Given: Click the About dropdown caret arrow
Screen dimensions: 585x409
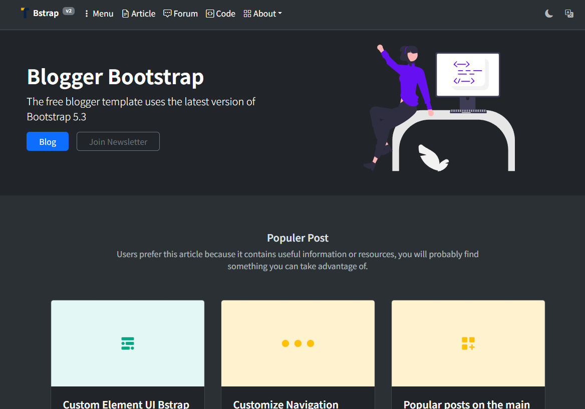Looking at the screenshot, I should [280, 14].
